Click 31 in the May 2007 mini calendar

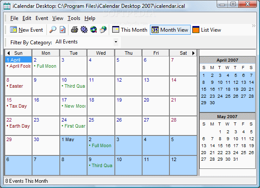pyautogui.click(x=236, y=159)
